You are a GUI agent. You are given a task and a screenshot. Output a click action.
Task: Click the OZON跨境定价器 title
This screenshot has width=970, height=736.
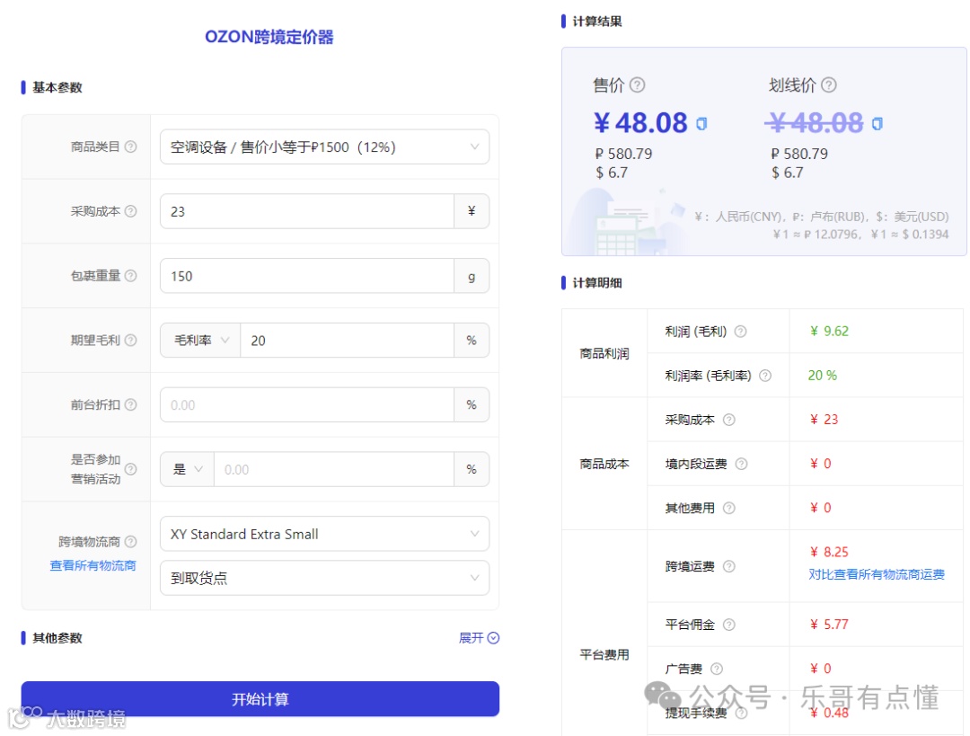point(269,37)
